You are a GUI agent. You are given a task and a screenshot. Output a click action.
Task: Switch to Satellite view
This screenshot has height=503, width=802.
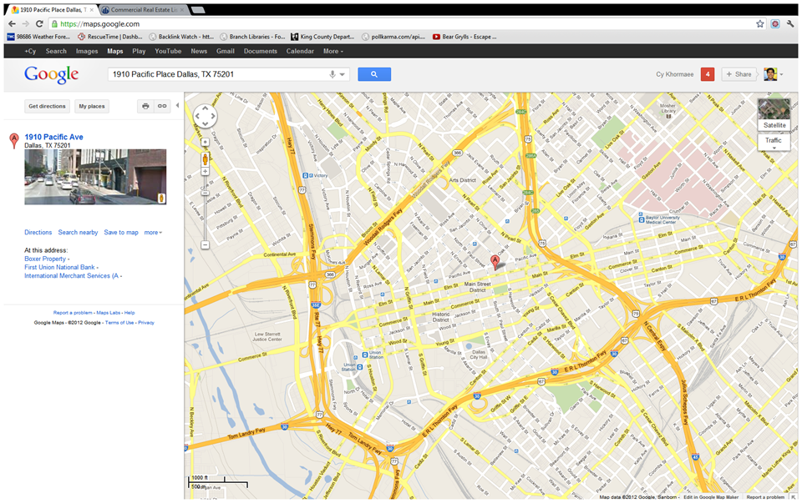(774, 115)
